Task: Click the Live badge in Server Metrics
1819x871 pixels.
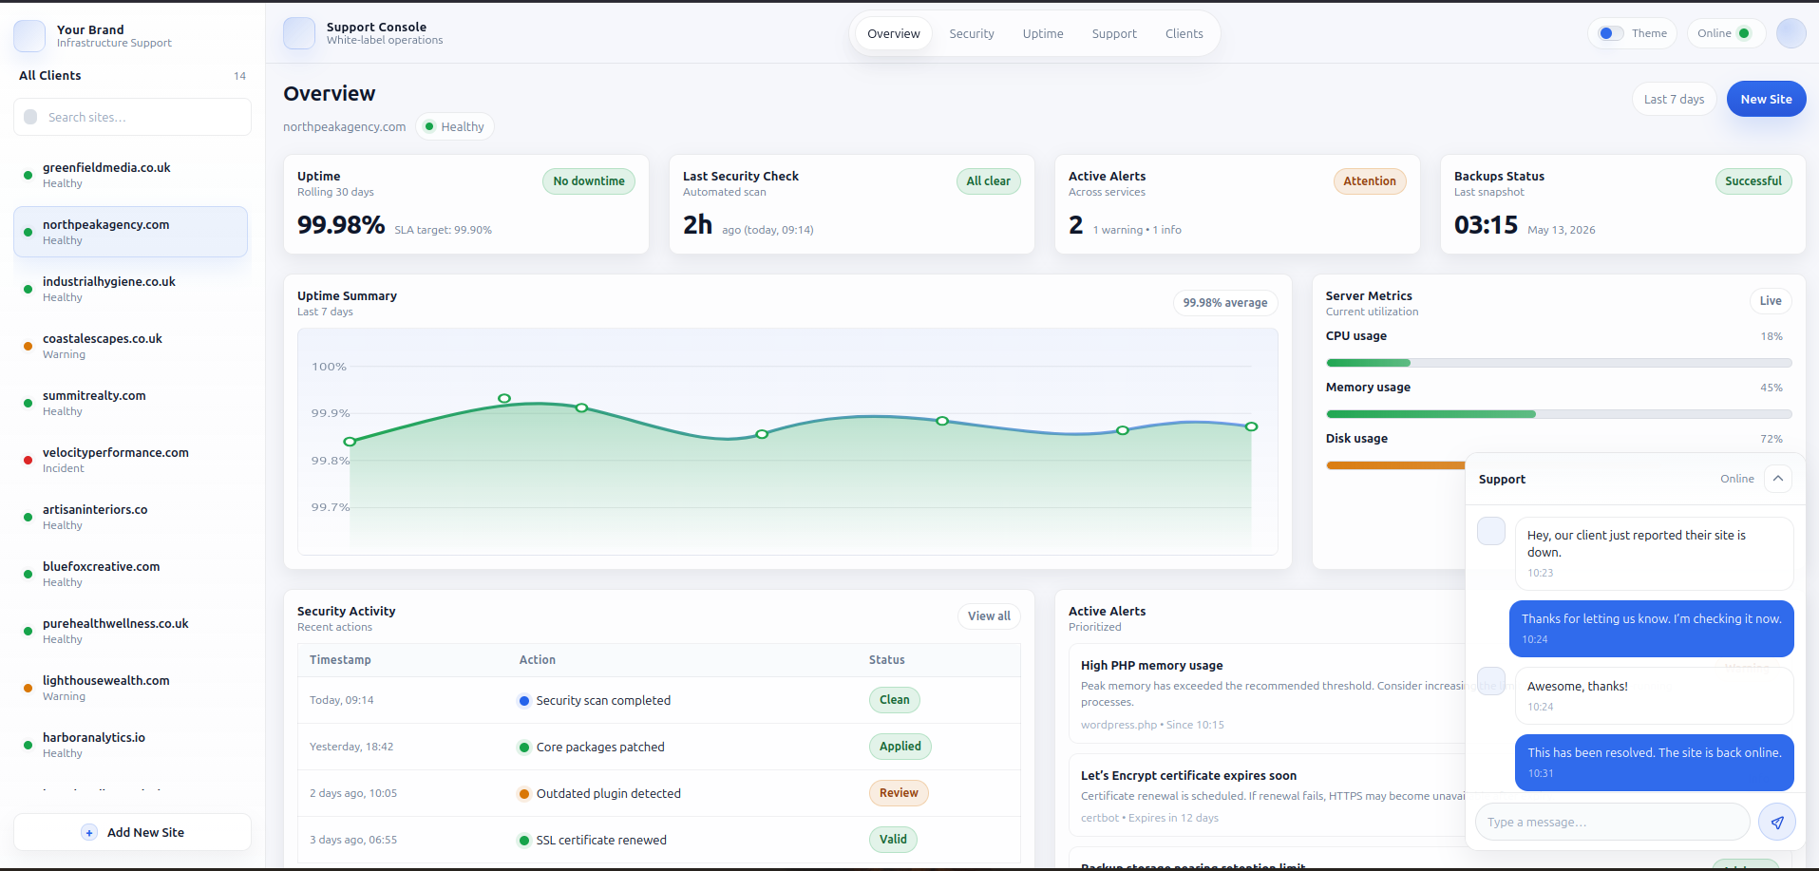Action: point(1771,301)
